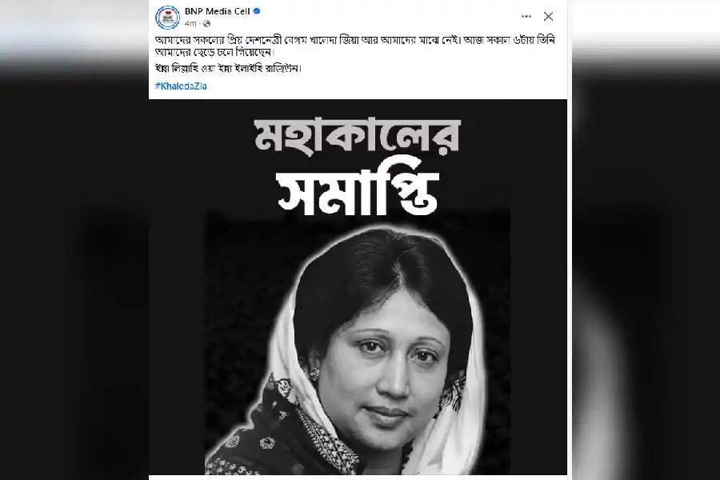720x480 pixels.
Task: Click the dark blurred backdrop left of post
Action: pos(74,275)
